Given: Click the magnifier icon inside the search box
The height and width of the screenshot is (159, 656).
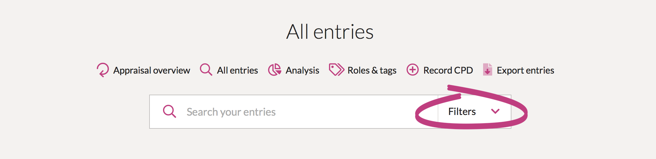Looking at the screenshot, I should [x=170, y=112].
